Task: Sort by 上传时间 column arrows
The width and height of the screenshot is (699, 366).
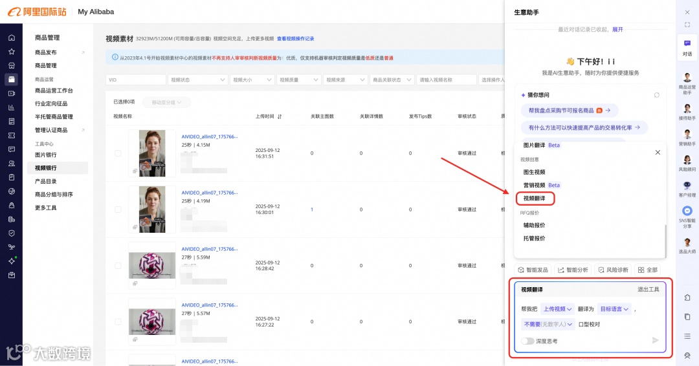Action: click(x=280, y=116)
